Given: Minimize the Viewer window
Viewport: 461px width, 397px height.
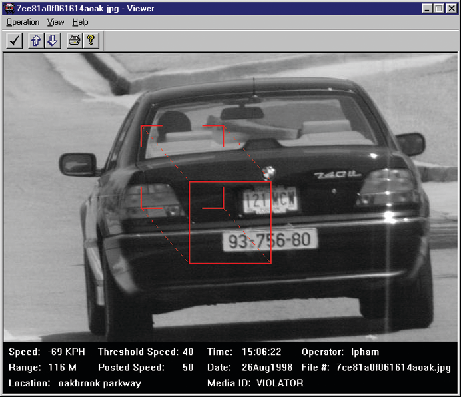Looking at the screenshot, I should pos(427,8).
